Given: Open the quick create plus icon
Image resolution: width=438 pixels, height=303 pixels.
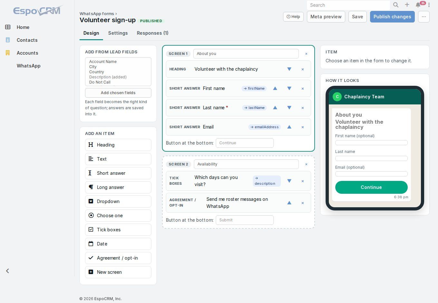Looking at the screenshot, I should [x=407, y=5].
